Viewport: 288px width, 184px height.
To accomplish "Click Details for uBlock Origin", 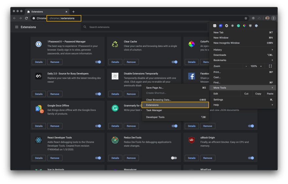I will (x=191, y=158).
